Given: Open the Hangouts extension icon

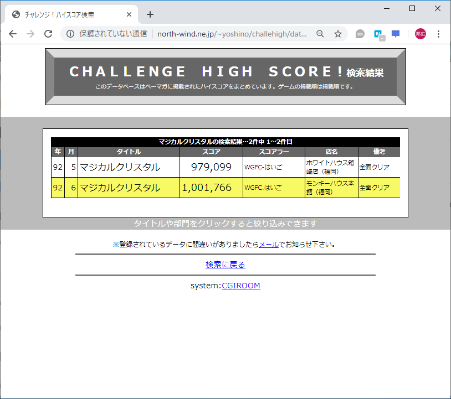Looking at the screenshot, I should [x=360, y=34].
